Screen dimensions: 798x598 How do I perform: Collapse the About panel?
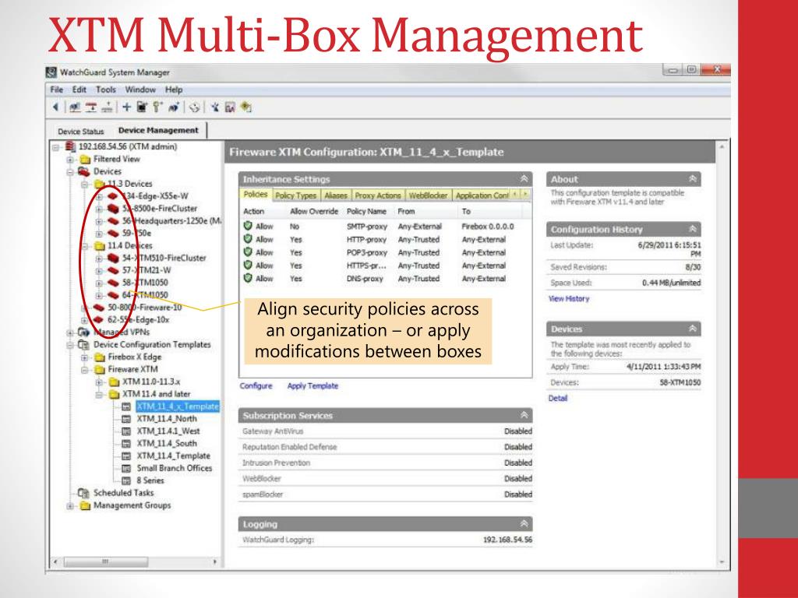(x=692, y=179)
